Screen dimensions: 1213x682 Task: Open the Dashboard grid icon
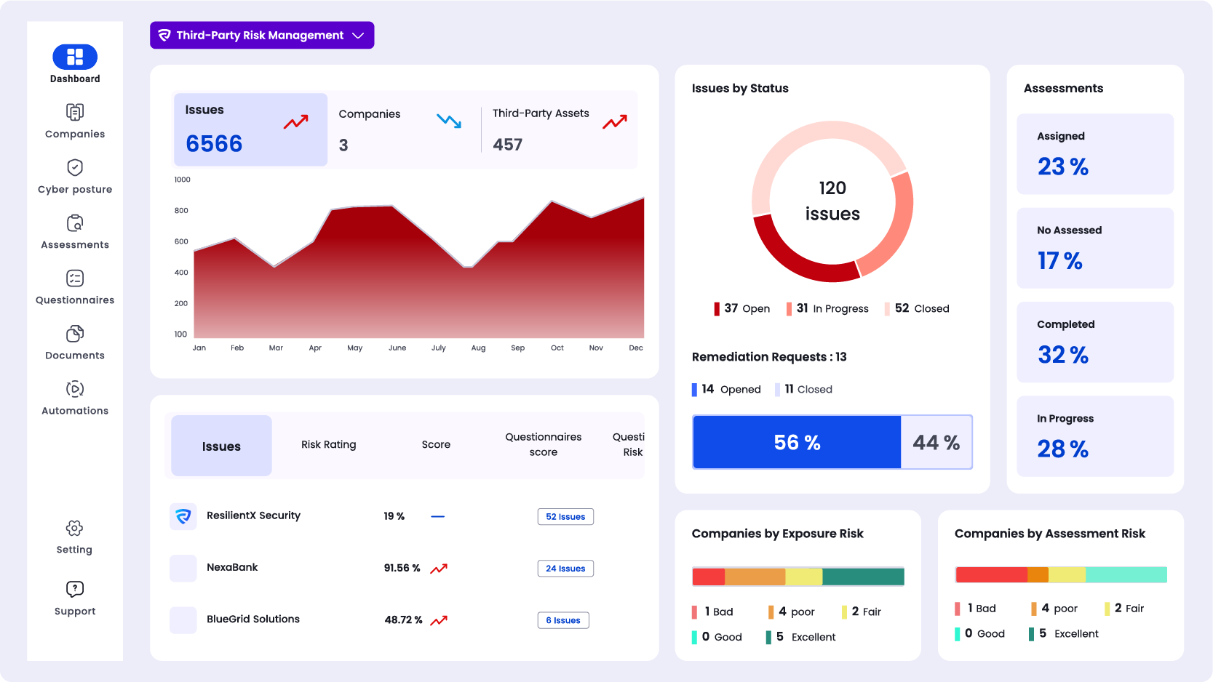point(75,57)
